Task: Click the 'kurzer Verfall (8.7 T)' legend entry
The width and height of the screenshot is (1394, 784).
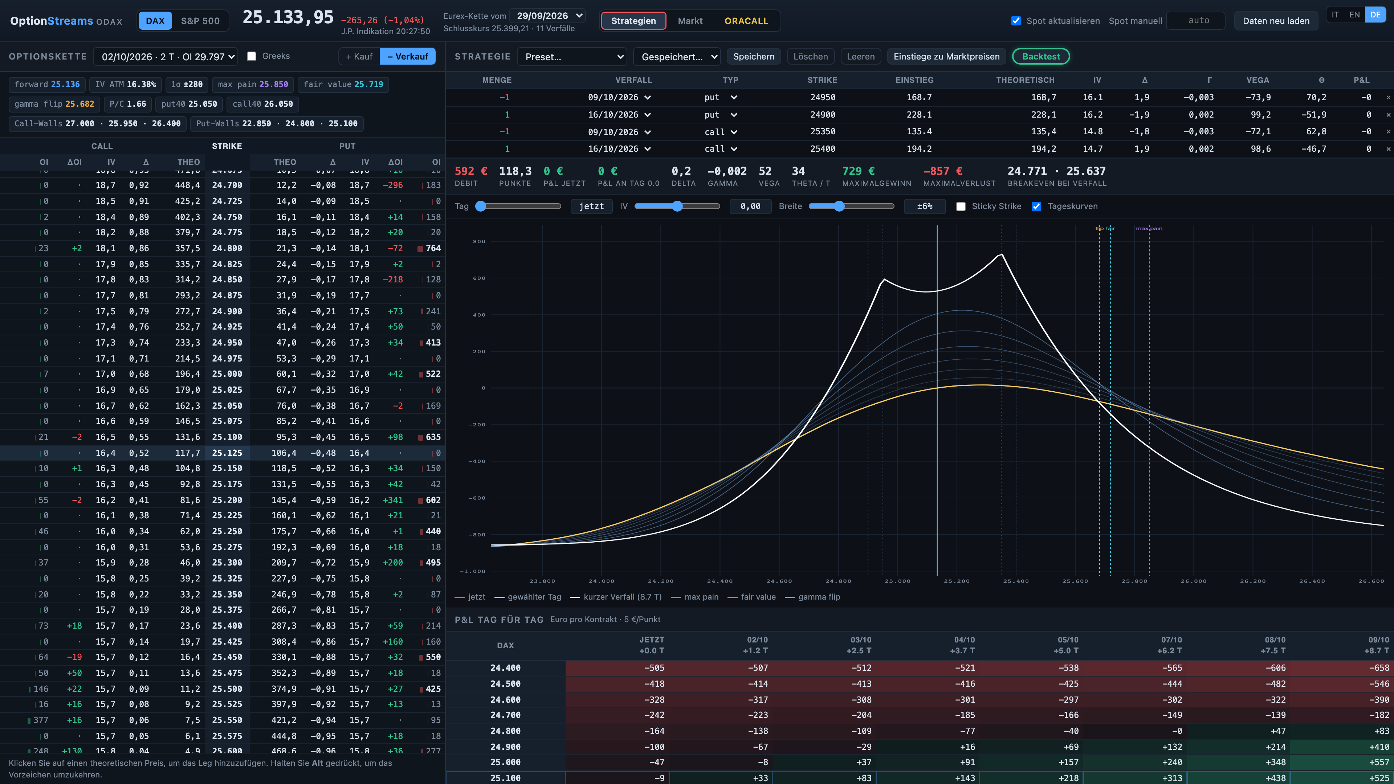Action: [615, 597]
